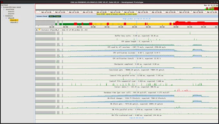The image size is (219, 124).
Task: Select the OurCloud root node
Action: pos(4,5)
